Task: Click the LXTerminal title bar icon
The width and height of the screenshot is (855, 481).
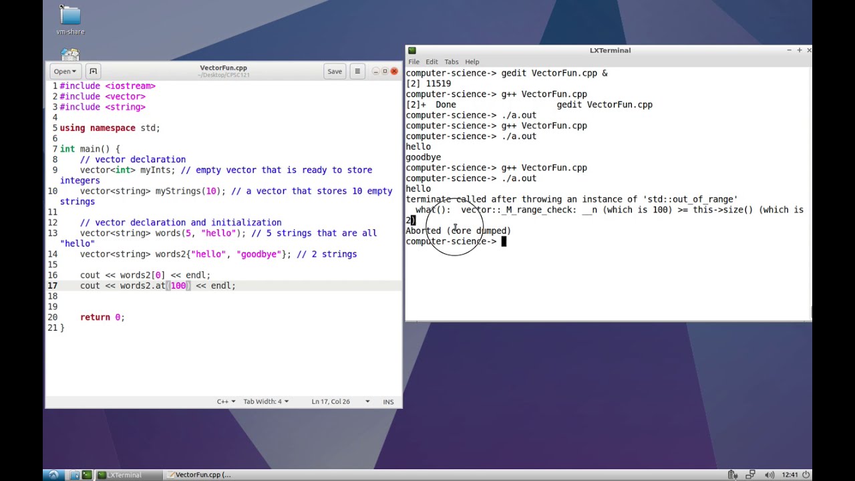Action: 412,50
